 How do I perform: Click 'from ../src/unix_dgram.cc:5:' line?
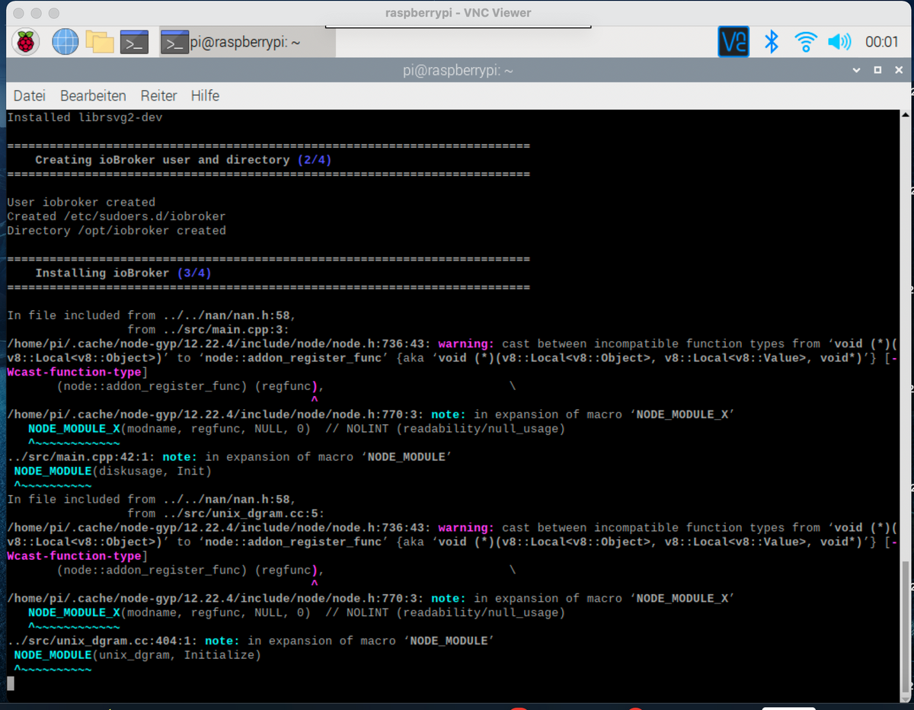(x=225, y=513)
